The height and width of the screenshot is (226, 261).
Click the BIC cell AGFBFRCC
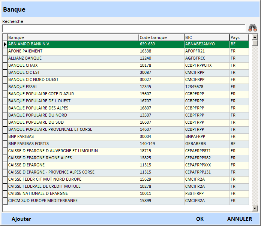tap(207, 58)
